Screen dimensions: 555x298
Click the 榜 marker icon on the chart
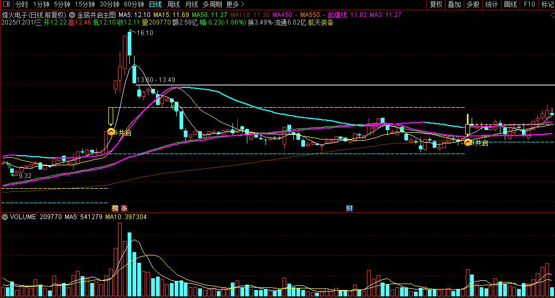(115, 208)
